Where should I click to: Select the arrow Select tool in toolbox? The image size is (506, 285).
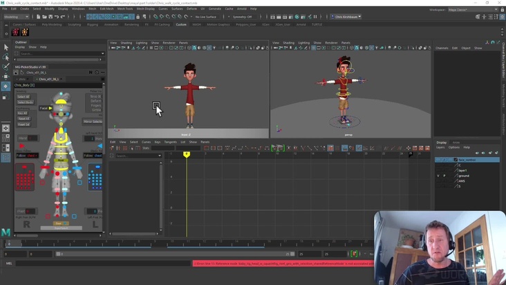tap(6, 48)
